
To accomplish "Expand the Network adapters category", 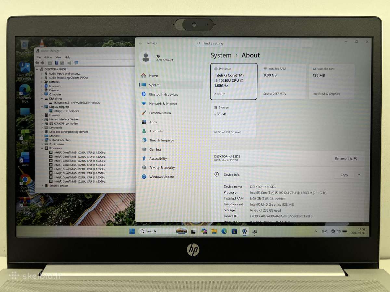I will [42, 140].
